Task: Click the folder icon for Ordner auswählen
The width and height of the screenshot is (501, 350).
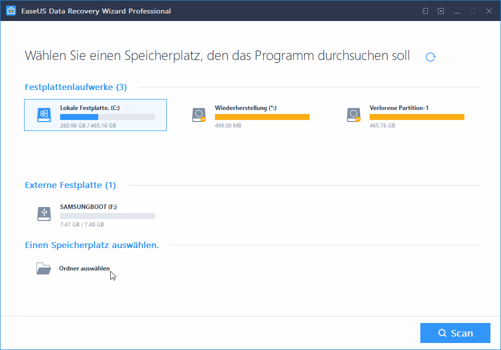Action: [x=44, y=268]
